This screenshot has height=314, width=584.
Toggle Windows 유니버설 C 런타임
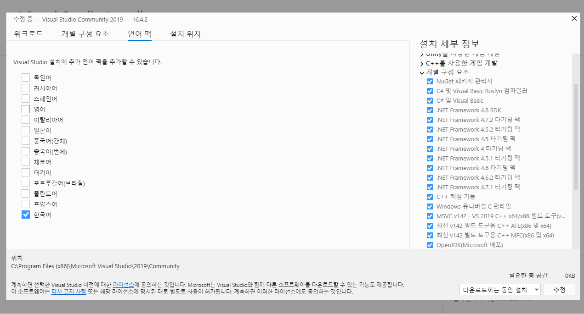pyautogui.click(x=430, y=206)
